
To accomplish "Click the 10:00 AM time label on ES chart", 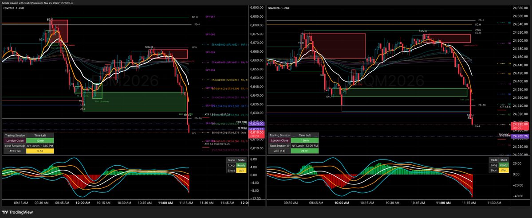I will (x=83, y=203).
